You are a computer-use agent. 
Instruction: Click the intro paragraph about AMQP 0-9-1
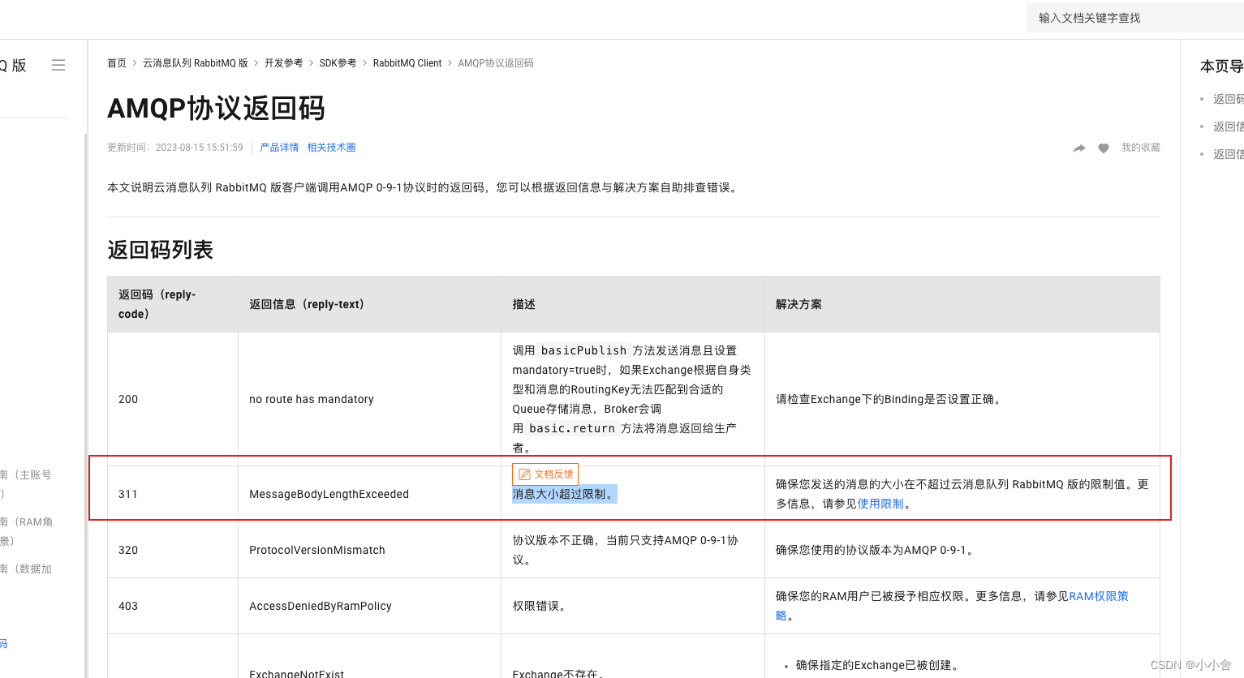[x=424, y=187]
